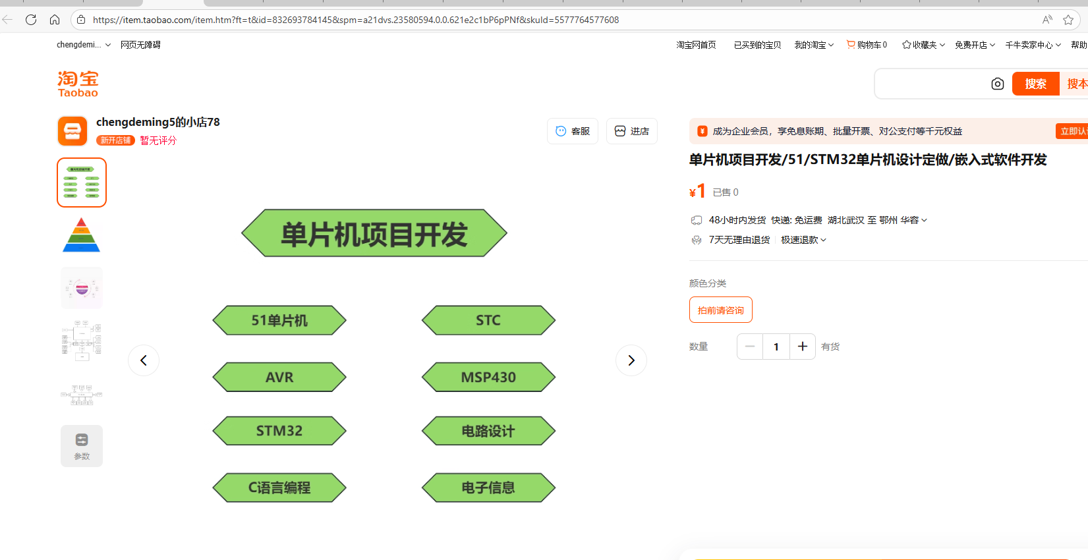This screenshot has height=560, width=1088.
Task: Click the 进店 enter shop button
Action: click(x=632, y=131)
